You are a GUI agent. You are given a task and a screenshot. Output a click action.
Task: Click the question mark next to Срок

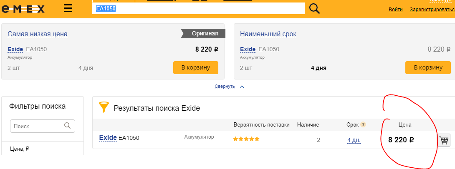coord(363,125)
